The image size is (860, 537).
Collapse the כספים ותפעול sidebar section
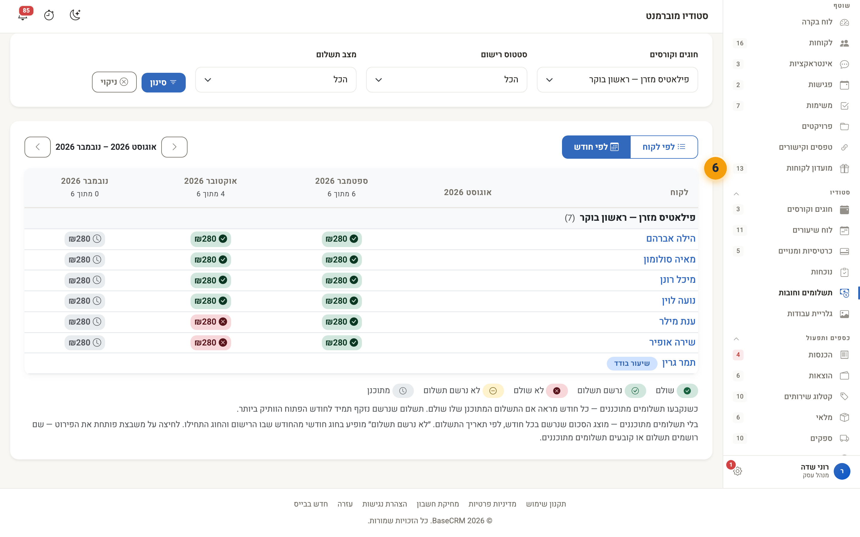coord(736,339)
